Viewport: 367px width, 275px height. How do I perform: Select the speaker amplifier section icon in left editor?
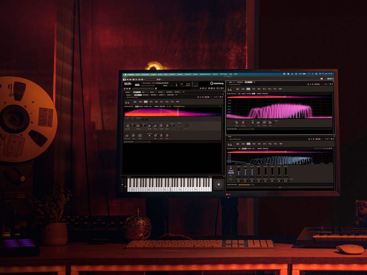(157, 102)
